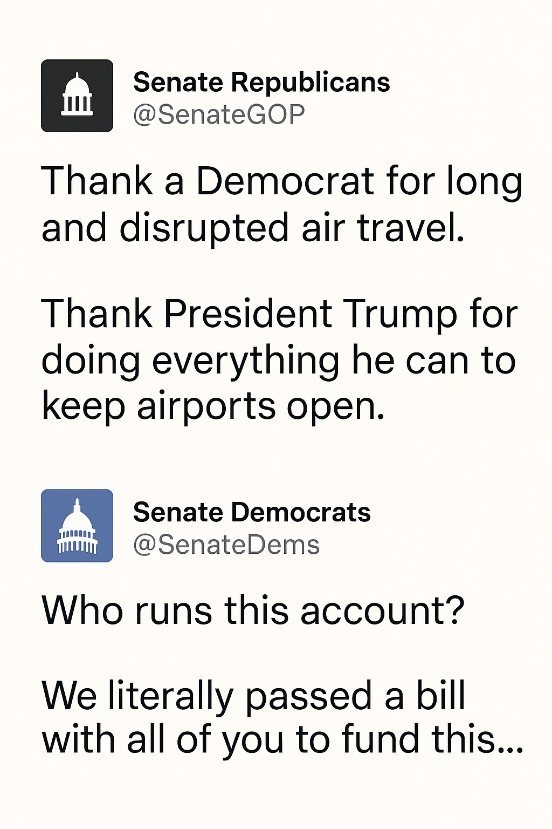
Task: Open the @SenateGOP handle
Action: point(219,114)
